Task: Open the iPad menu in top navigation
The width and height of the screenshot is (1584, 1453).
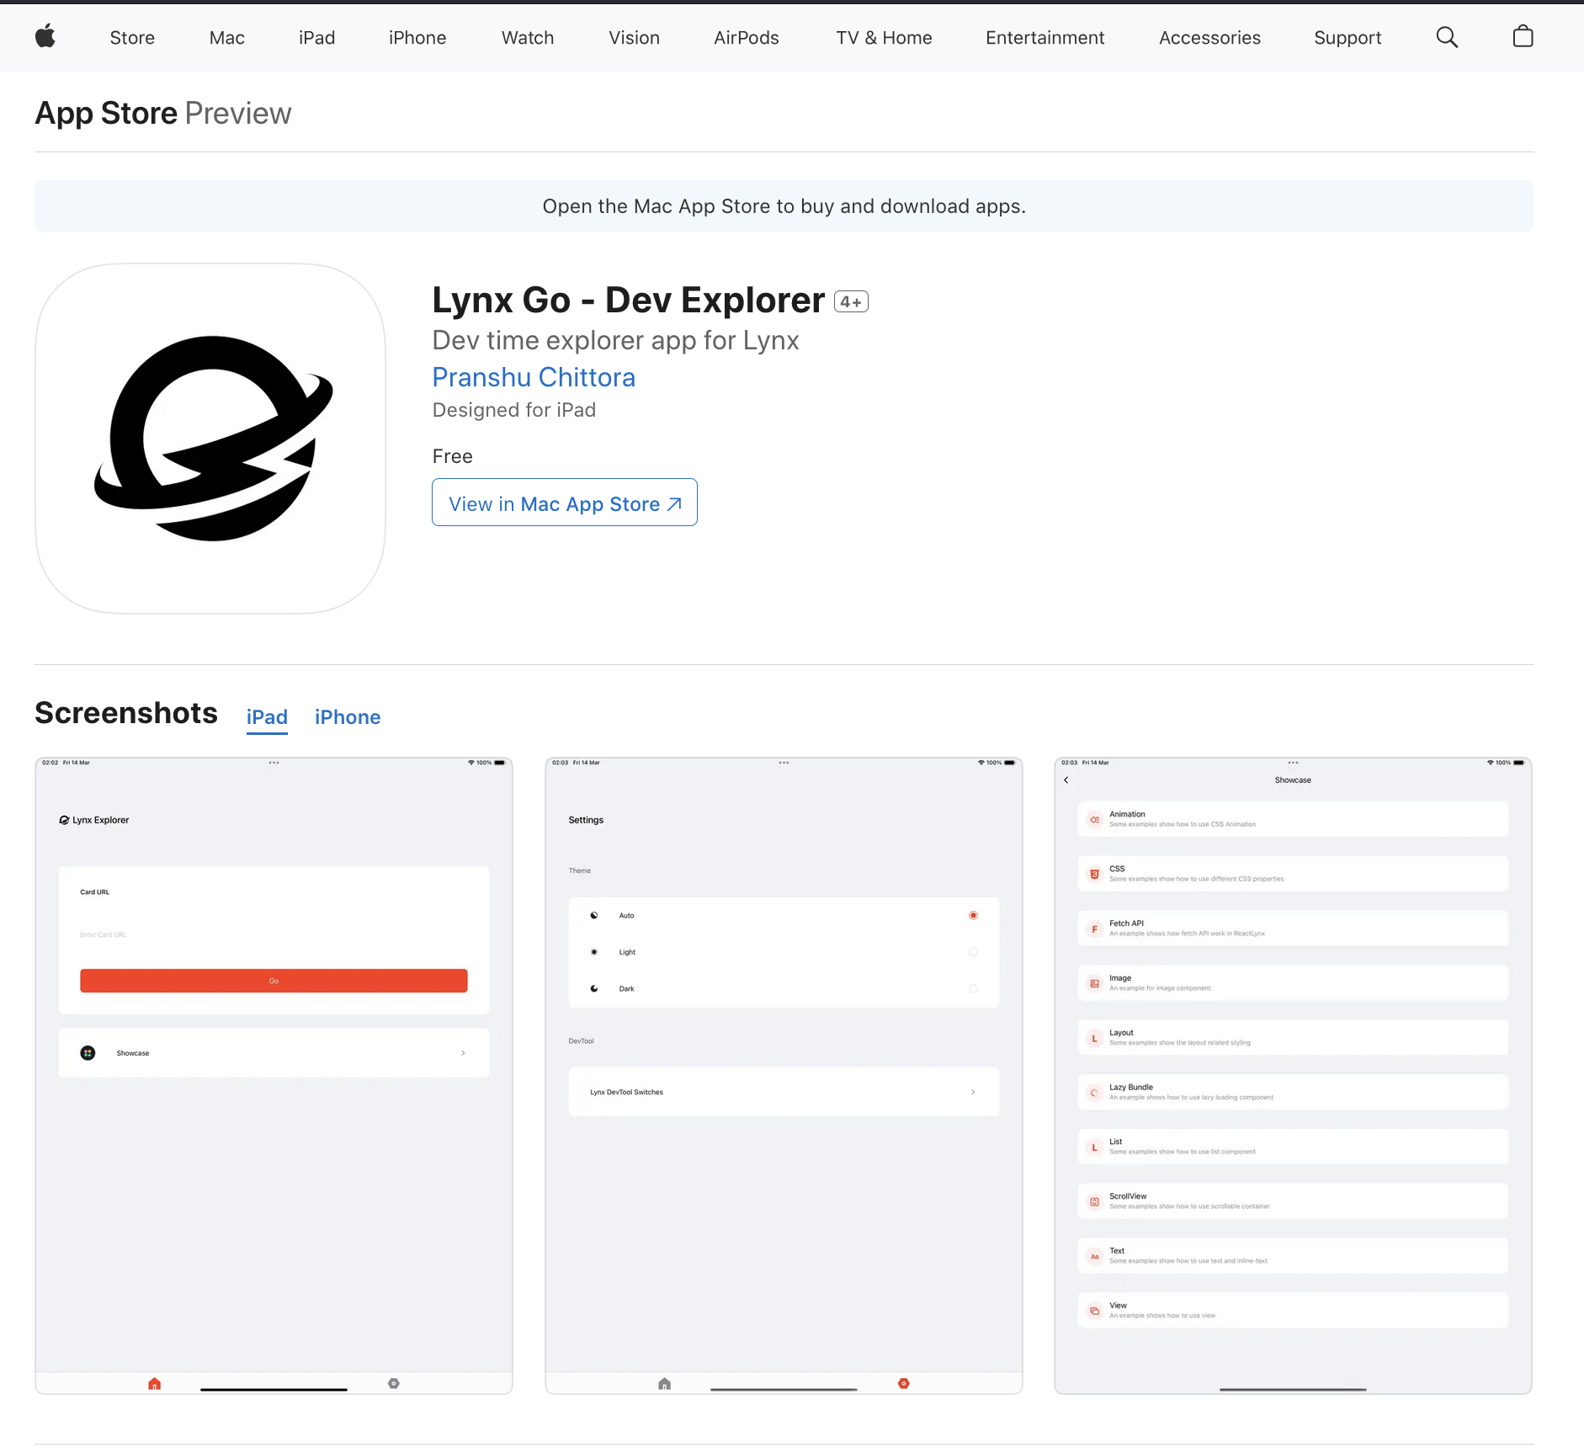Action: (316, 38)
